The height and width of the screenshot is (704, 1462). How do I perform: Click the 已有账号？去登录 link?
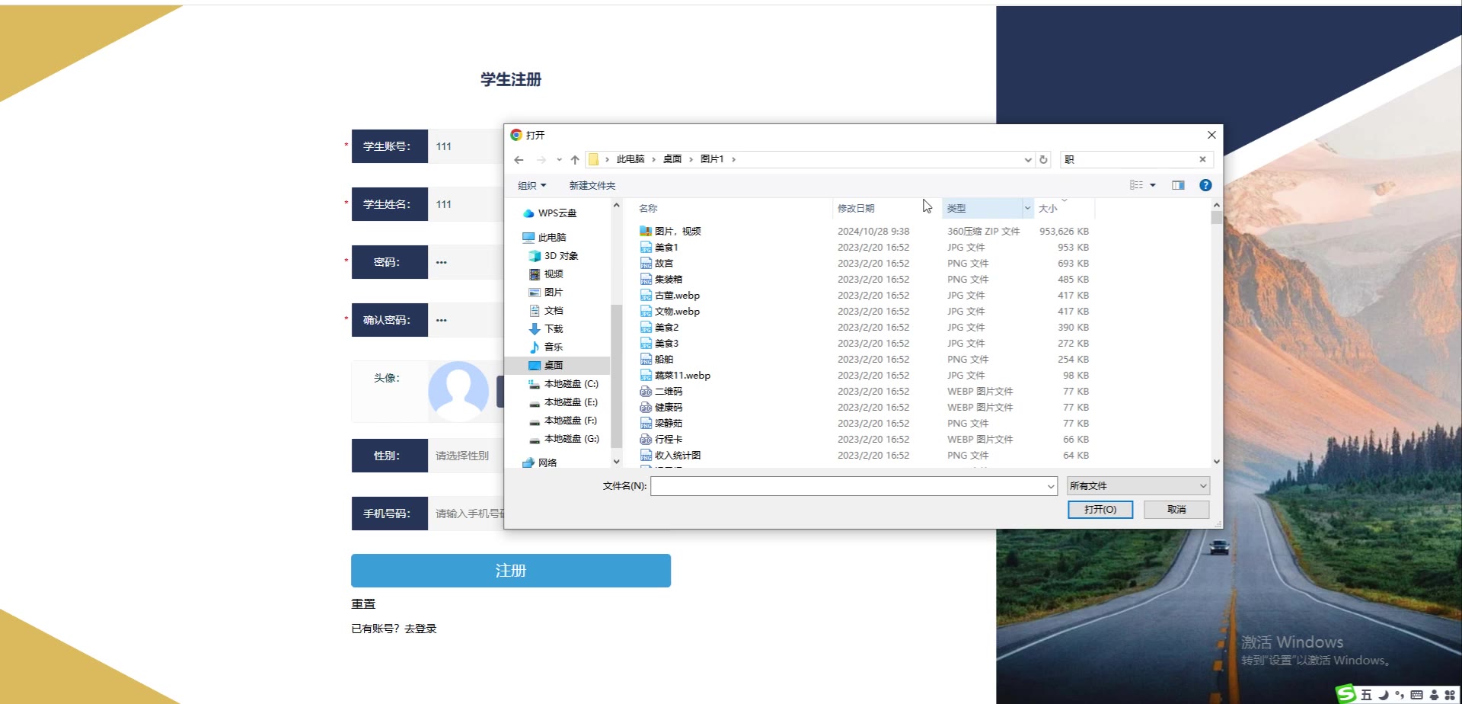[x=394, y=629]
